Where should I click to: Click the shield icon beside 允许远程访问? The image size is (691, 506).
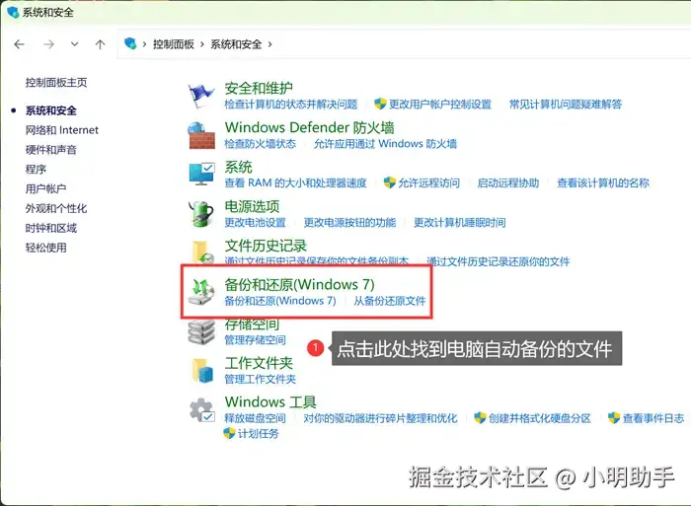pyautogui.click(x=390, y=182)
